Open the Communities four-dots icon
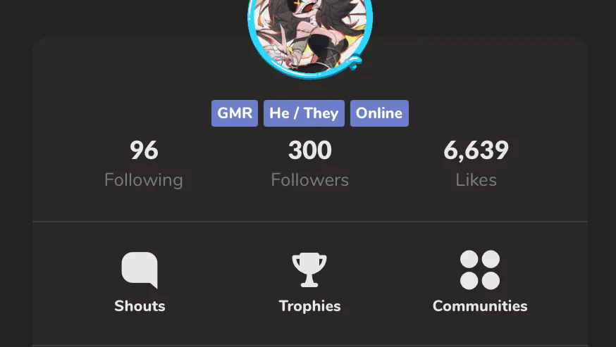 (480, 270)
